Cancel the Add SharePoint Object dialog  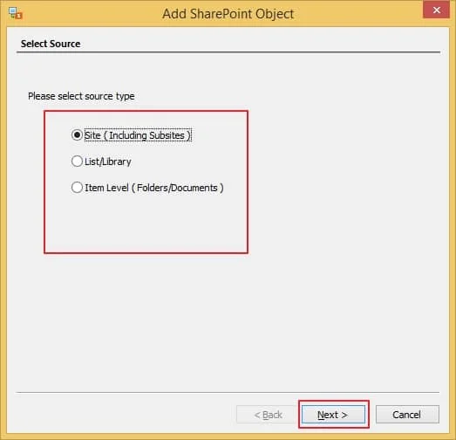tap(407, 414)
